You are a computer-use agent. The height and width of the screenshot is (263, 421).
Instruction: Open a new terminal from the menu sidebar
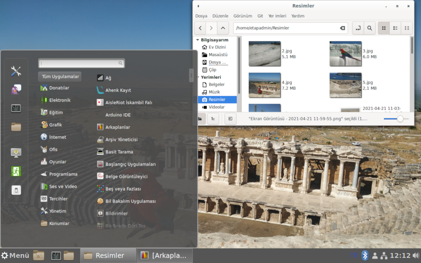[16, 108]
